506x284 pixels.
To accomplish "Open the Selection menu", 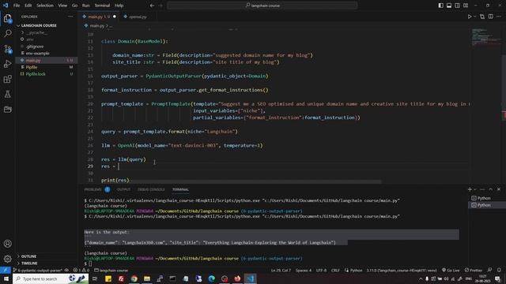I will click(x=45, y=6).
